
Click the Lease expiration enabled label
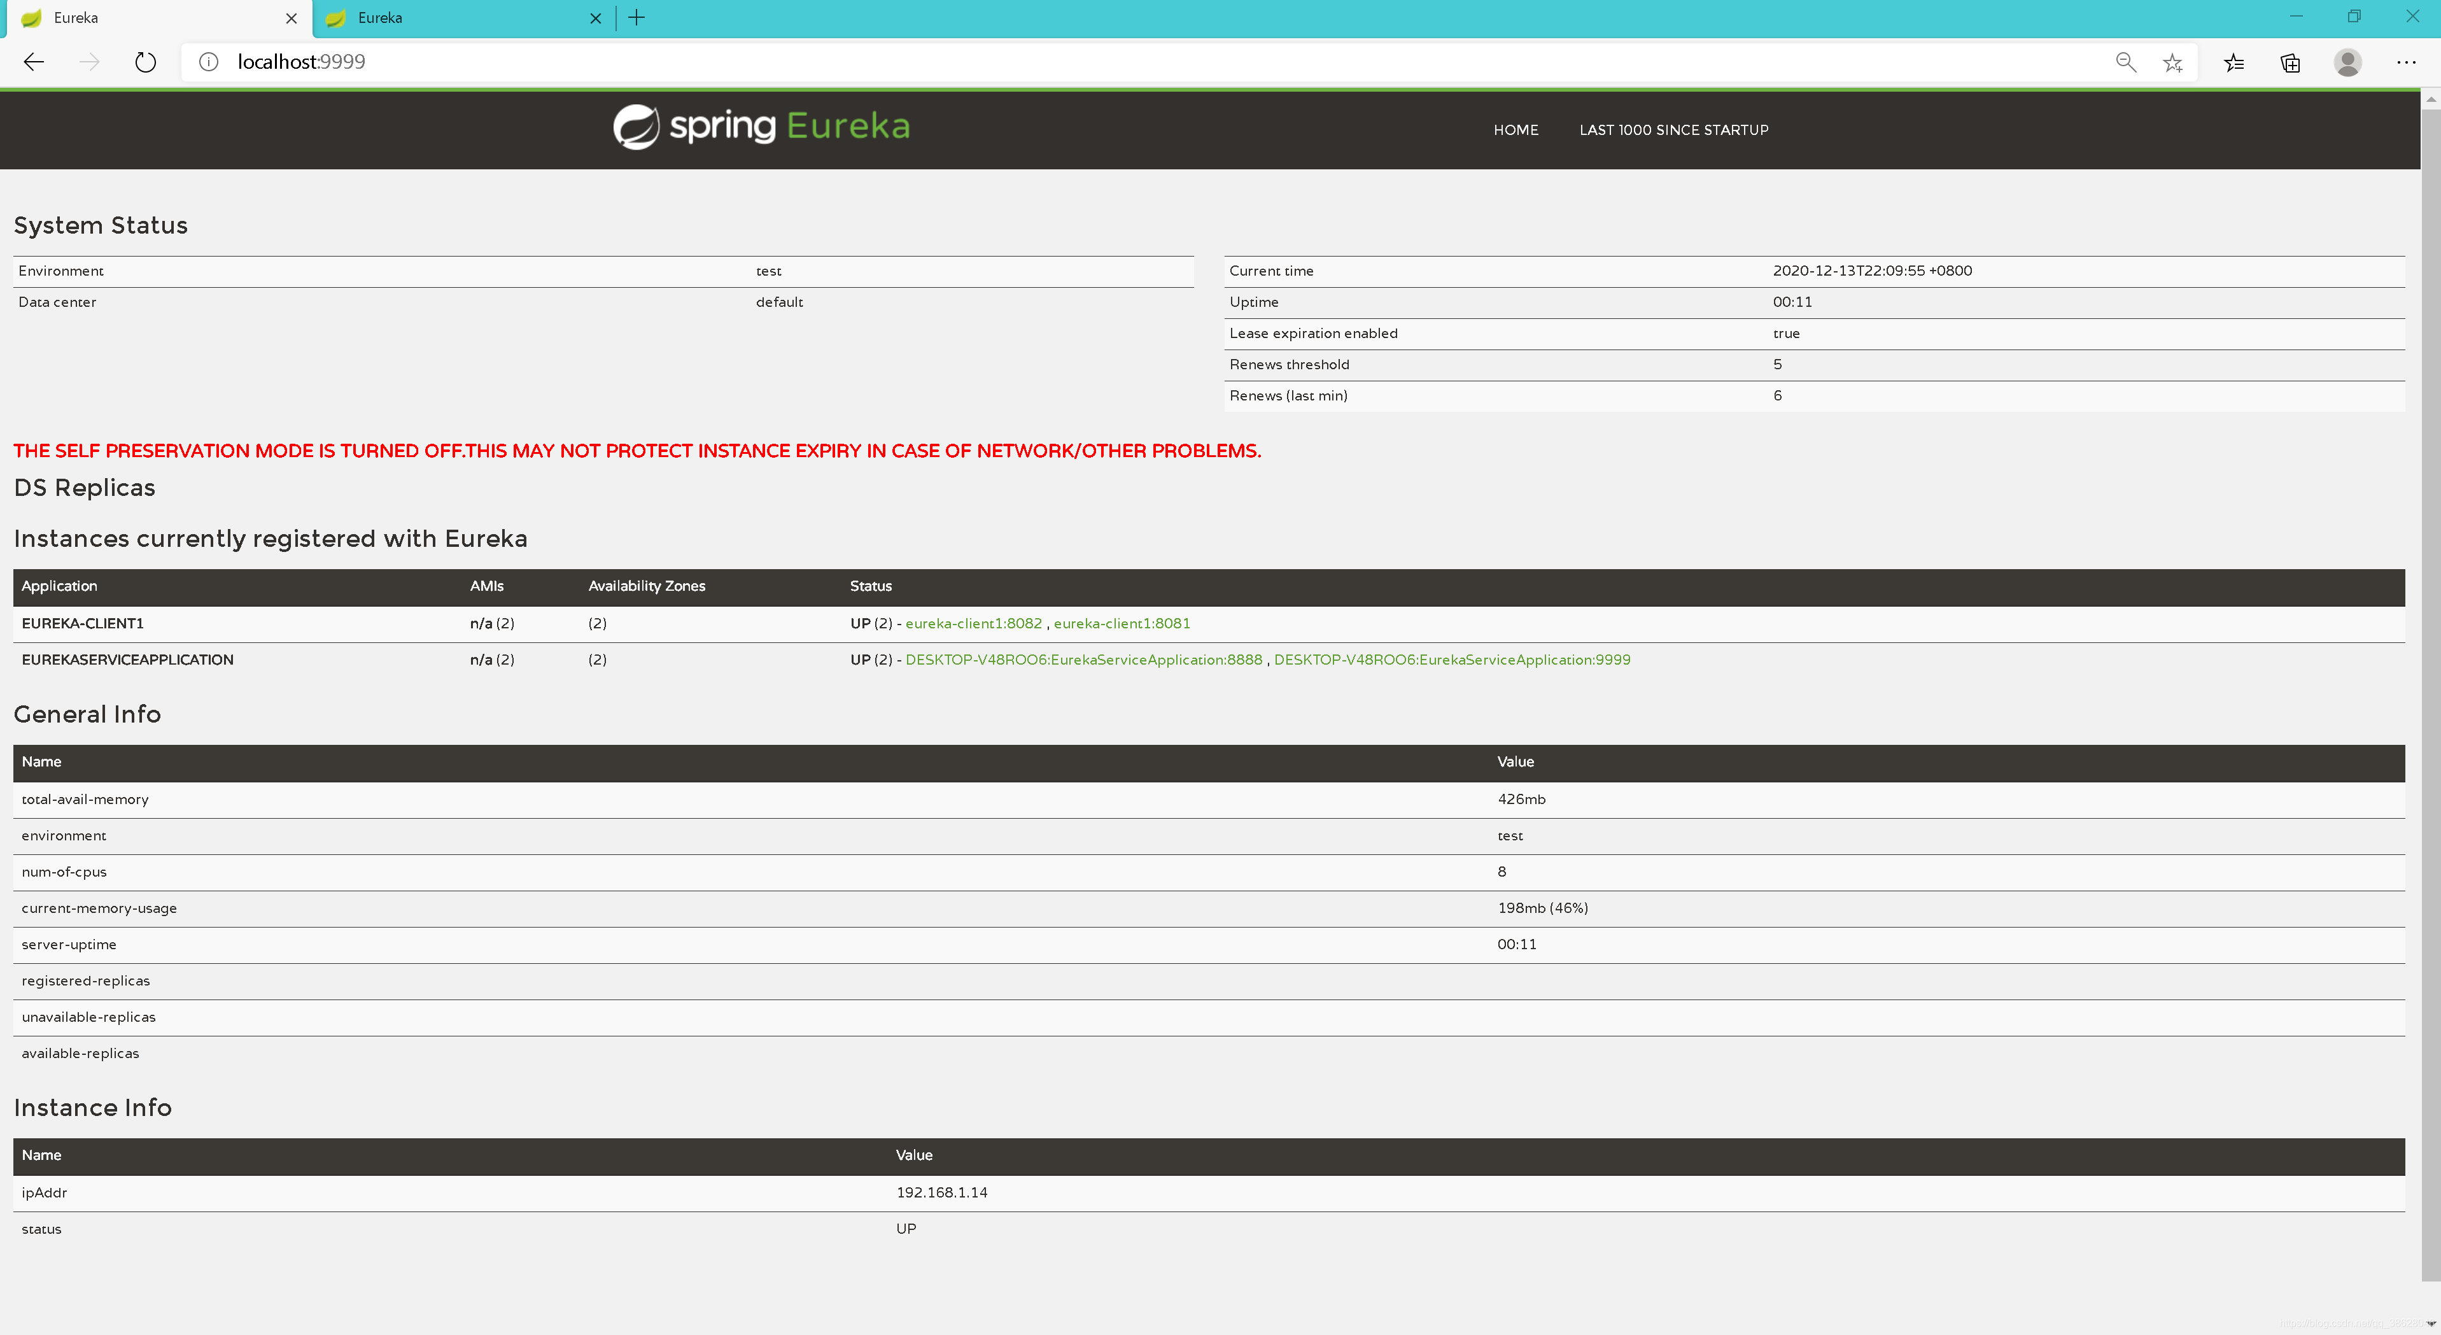click(x=1312, y=334)
